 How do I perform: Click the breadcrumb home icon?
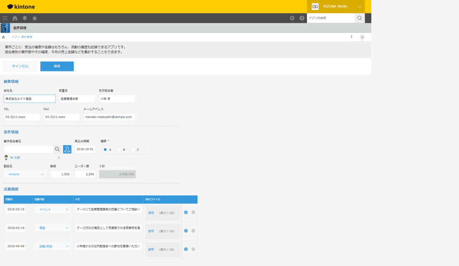coord(3,37)
